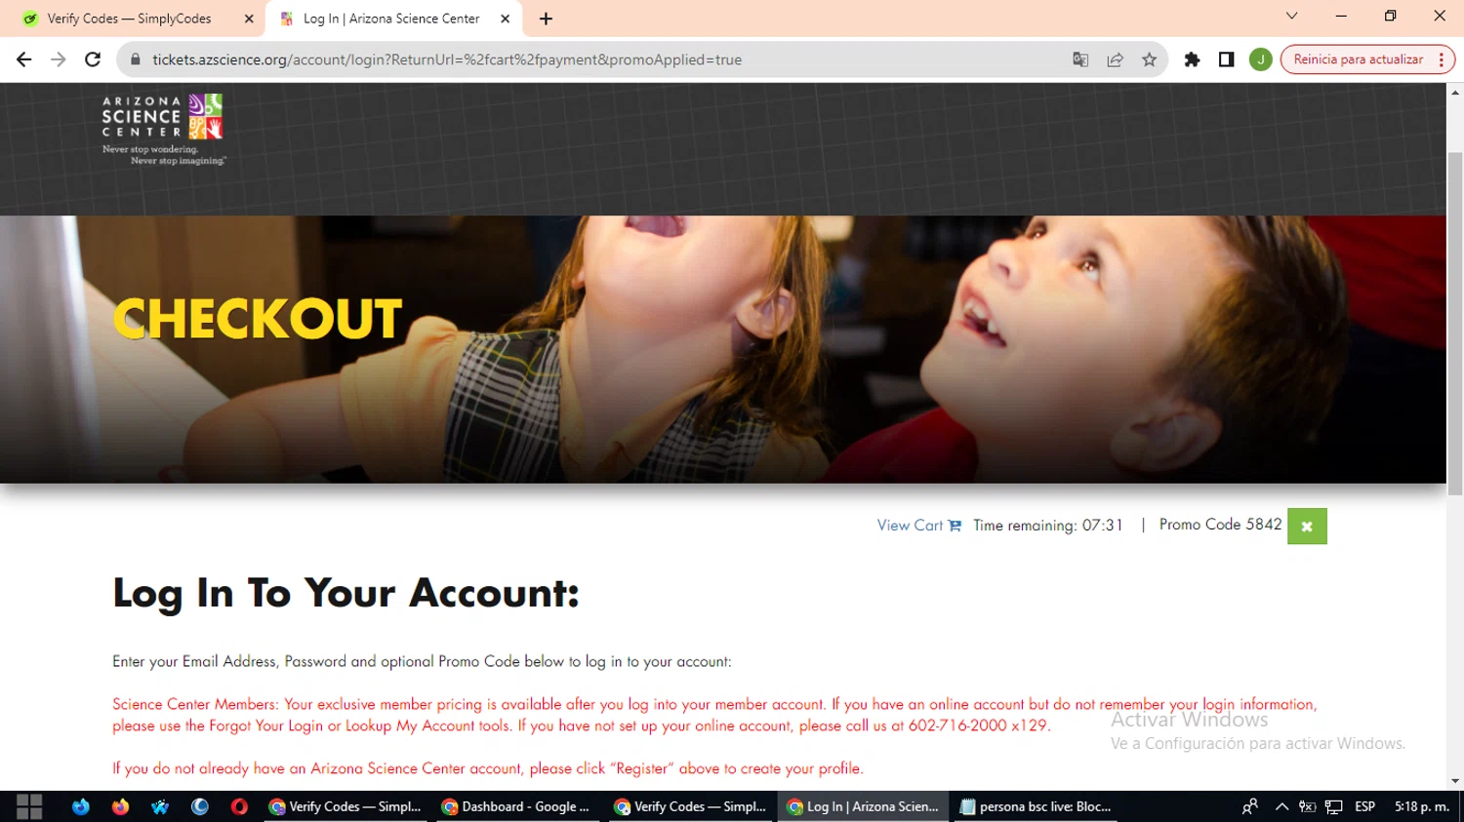Screen dimensions: 1464x822
Task: Go back to the previous page
Action: 24,59
